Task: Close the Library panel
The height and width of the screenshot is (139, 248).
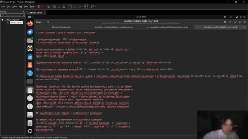Action: (x=23, y=12)
